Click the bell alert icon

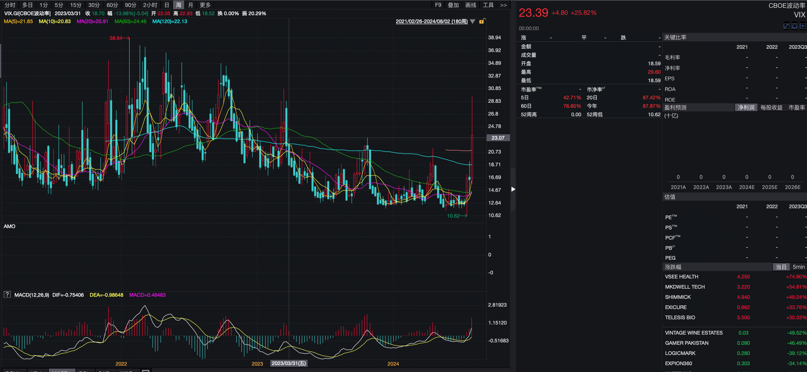[x=795, y=26]
